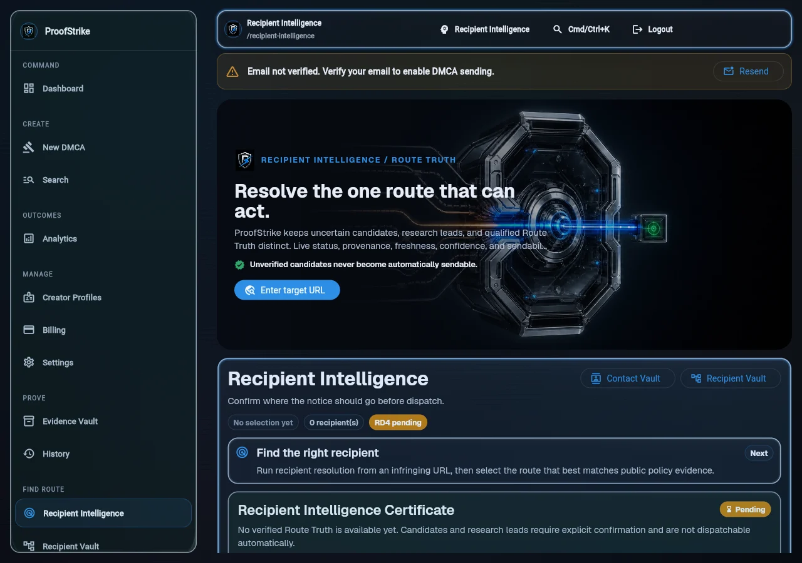Image resolution: width=802 pixels, height=563 pixels.
Task: Click the email warning triangle icon
Action: (x=232, y=72)
